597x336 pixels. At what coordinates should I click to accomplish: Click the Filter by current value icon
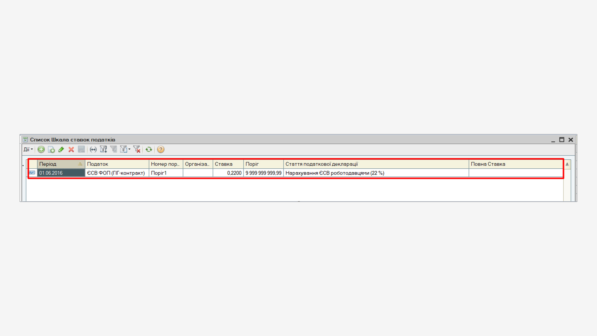click(x=113, y=150)
